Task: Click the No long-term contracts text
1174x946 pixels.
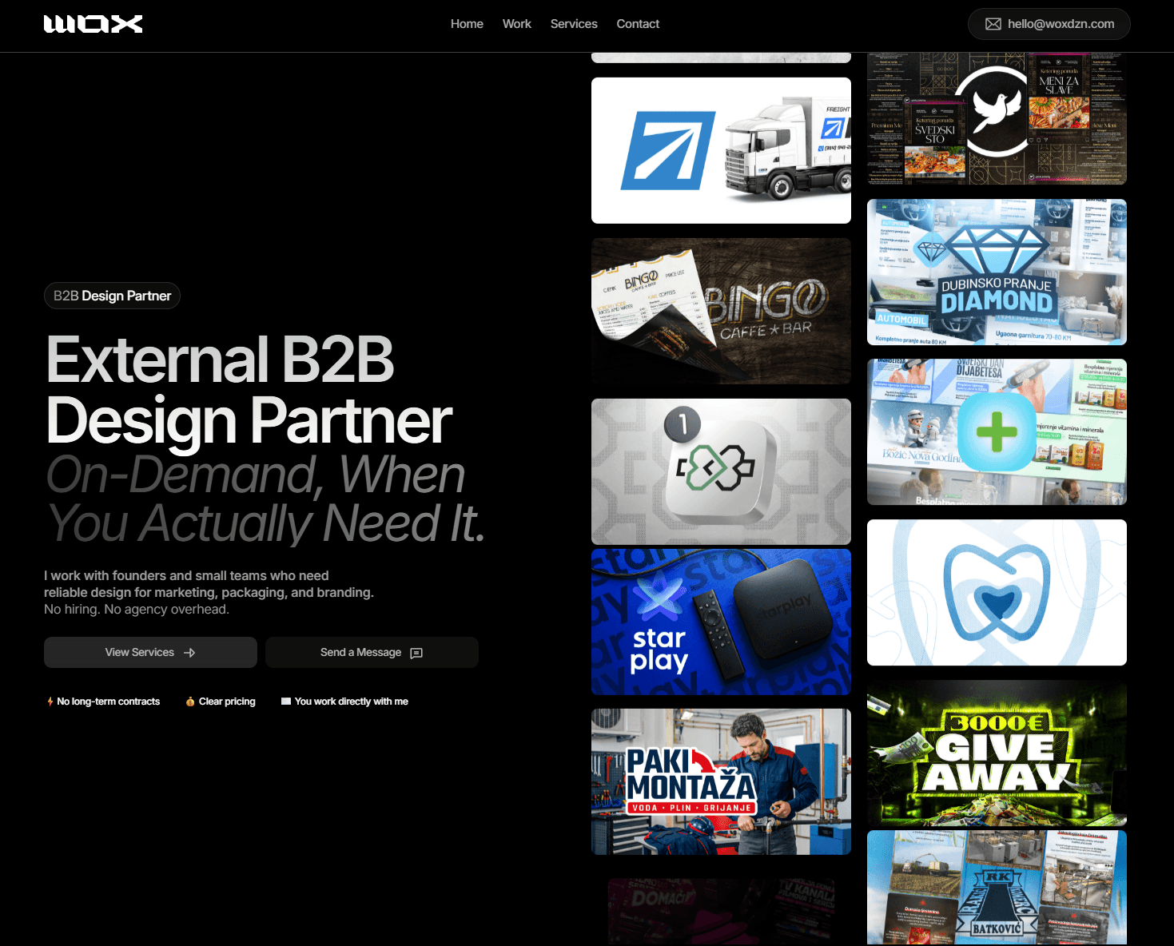Action: pyautogui.click(x=109, y=702)
